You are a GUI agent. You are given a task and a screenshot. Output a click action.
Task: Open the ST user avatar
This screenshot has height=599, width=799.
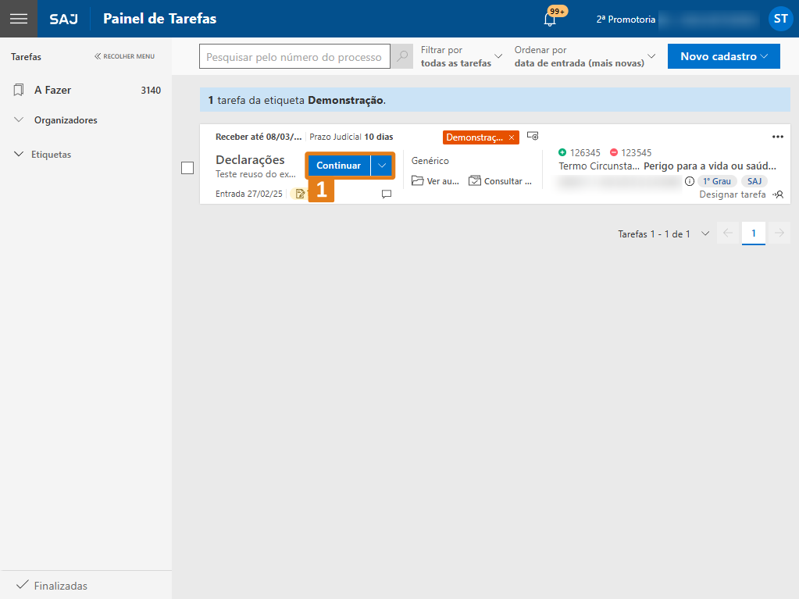click(780, 19)
